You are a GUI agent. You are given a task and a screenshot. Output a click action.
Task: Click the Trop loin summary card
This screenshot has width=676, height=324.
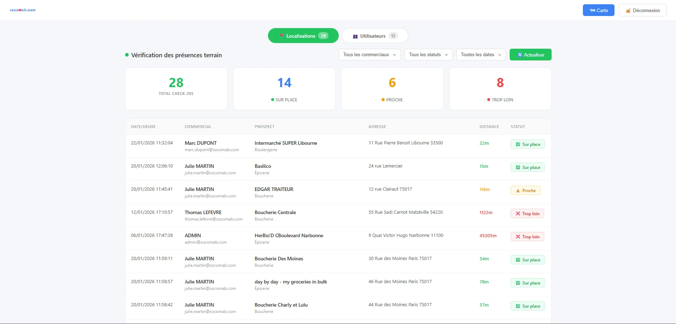[500, 89]
